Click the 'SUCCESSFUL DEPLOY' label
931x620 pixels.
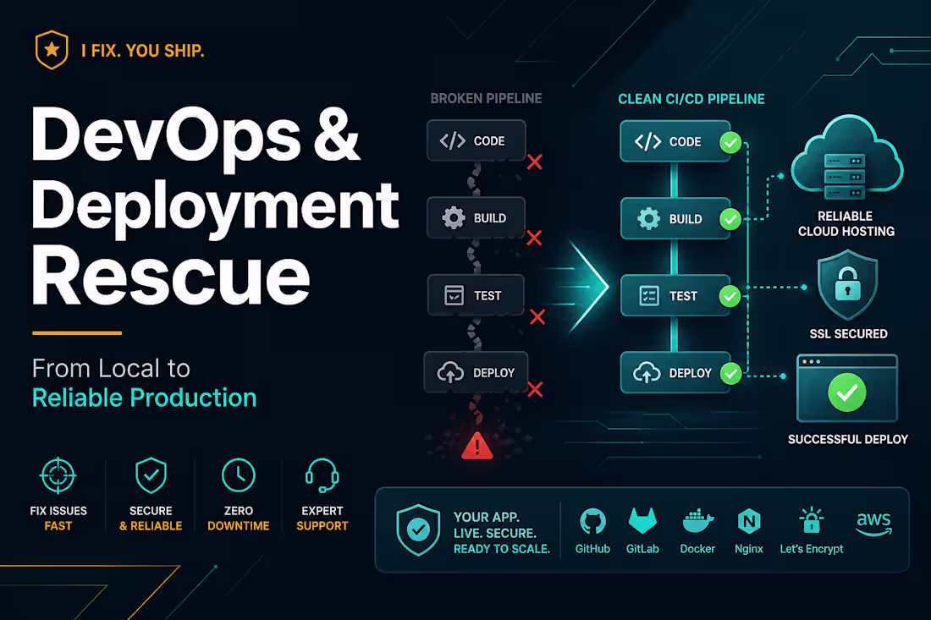[x=848, y=440]
